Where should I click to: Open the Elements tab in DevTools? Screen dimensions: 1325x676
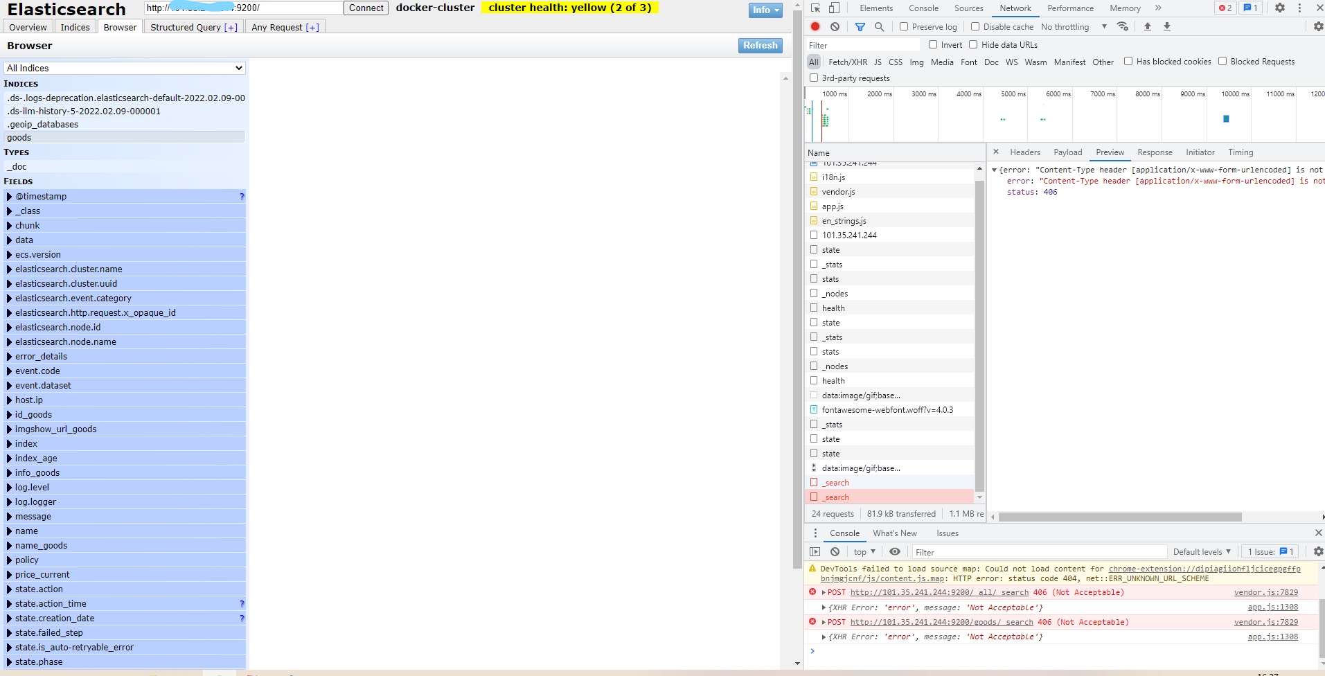coord(876,8)
